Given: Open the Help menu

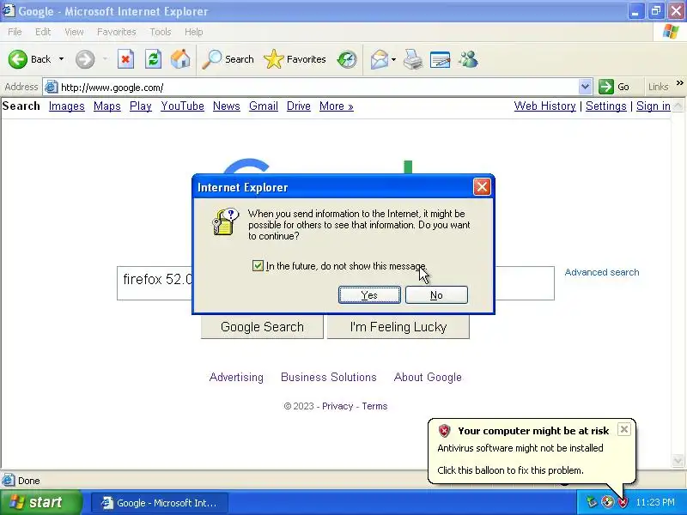Looking at the screenshot, I should tap(193, 32).
